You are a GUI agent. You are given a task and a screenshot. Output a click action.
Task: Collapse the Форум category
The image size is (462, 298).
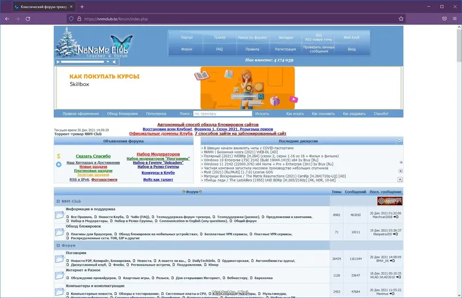tap(58, 246)
